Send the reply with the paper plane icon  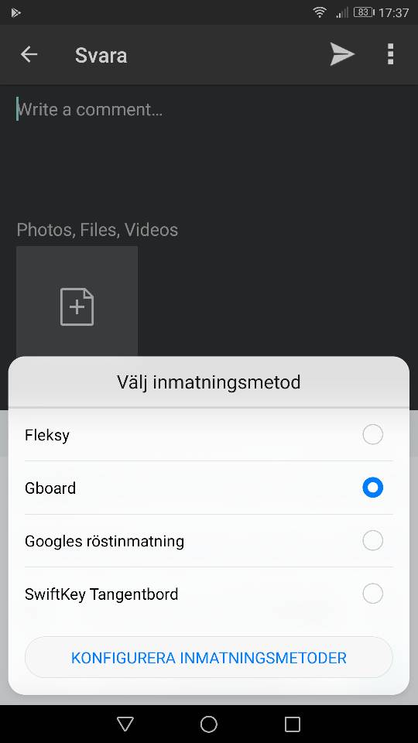click(342, 54)
